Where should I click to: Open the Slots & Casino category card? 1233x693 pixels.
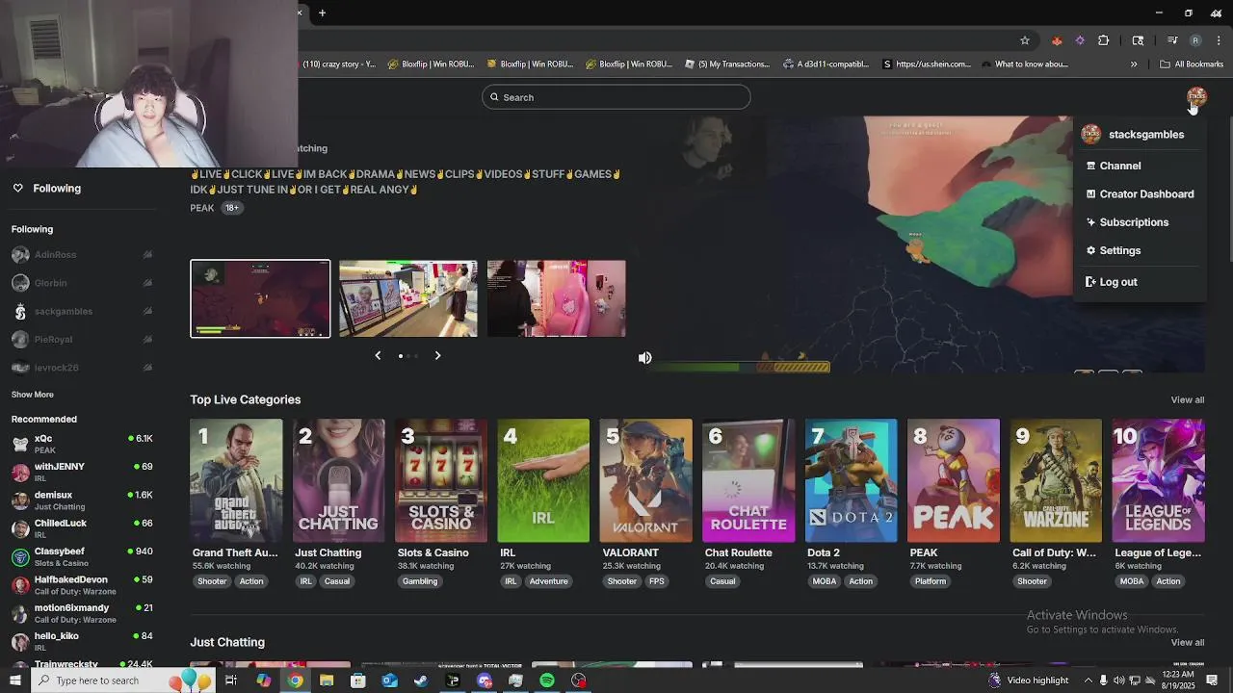point(441,480)
